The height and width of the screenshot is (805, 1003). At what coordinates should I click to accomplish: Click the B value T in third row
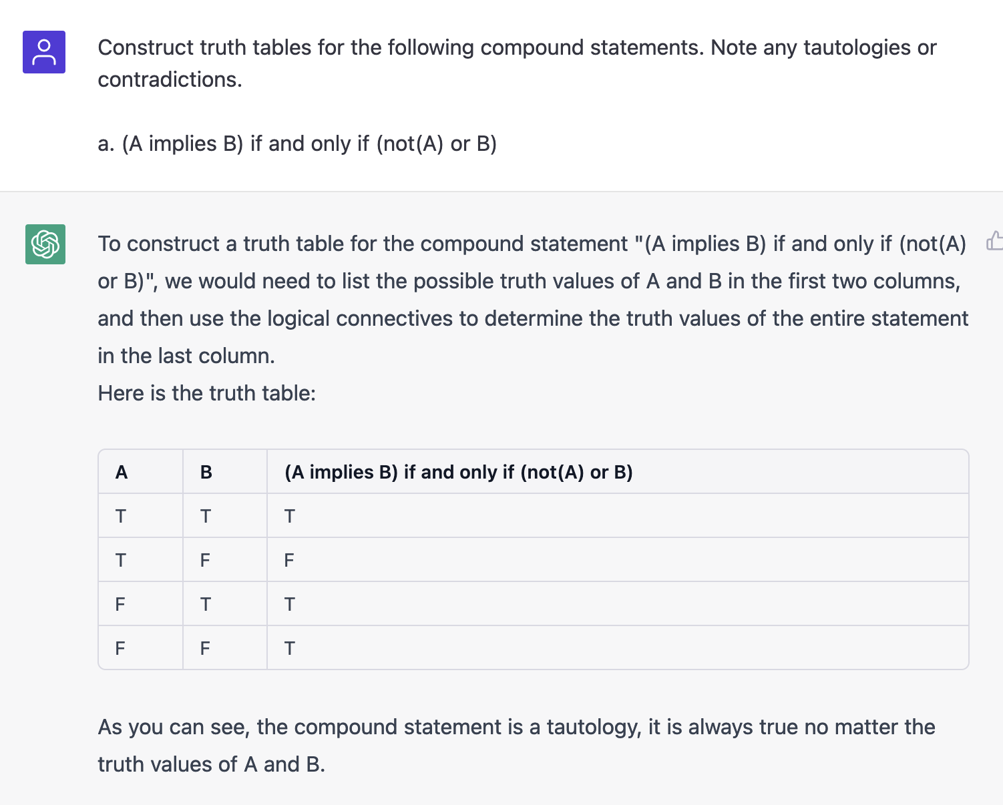pos(206,605)
